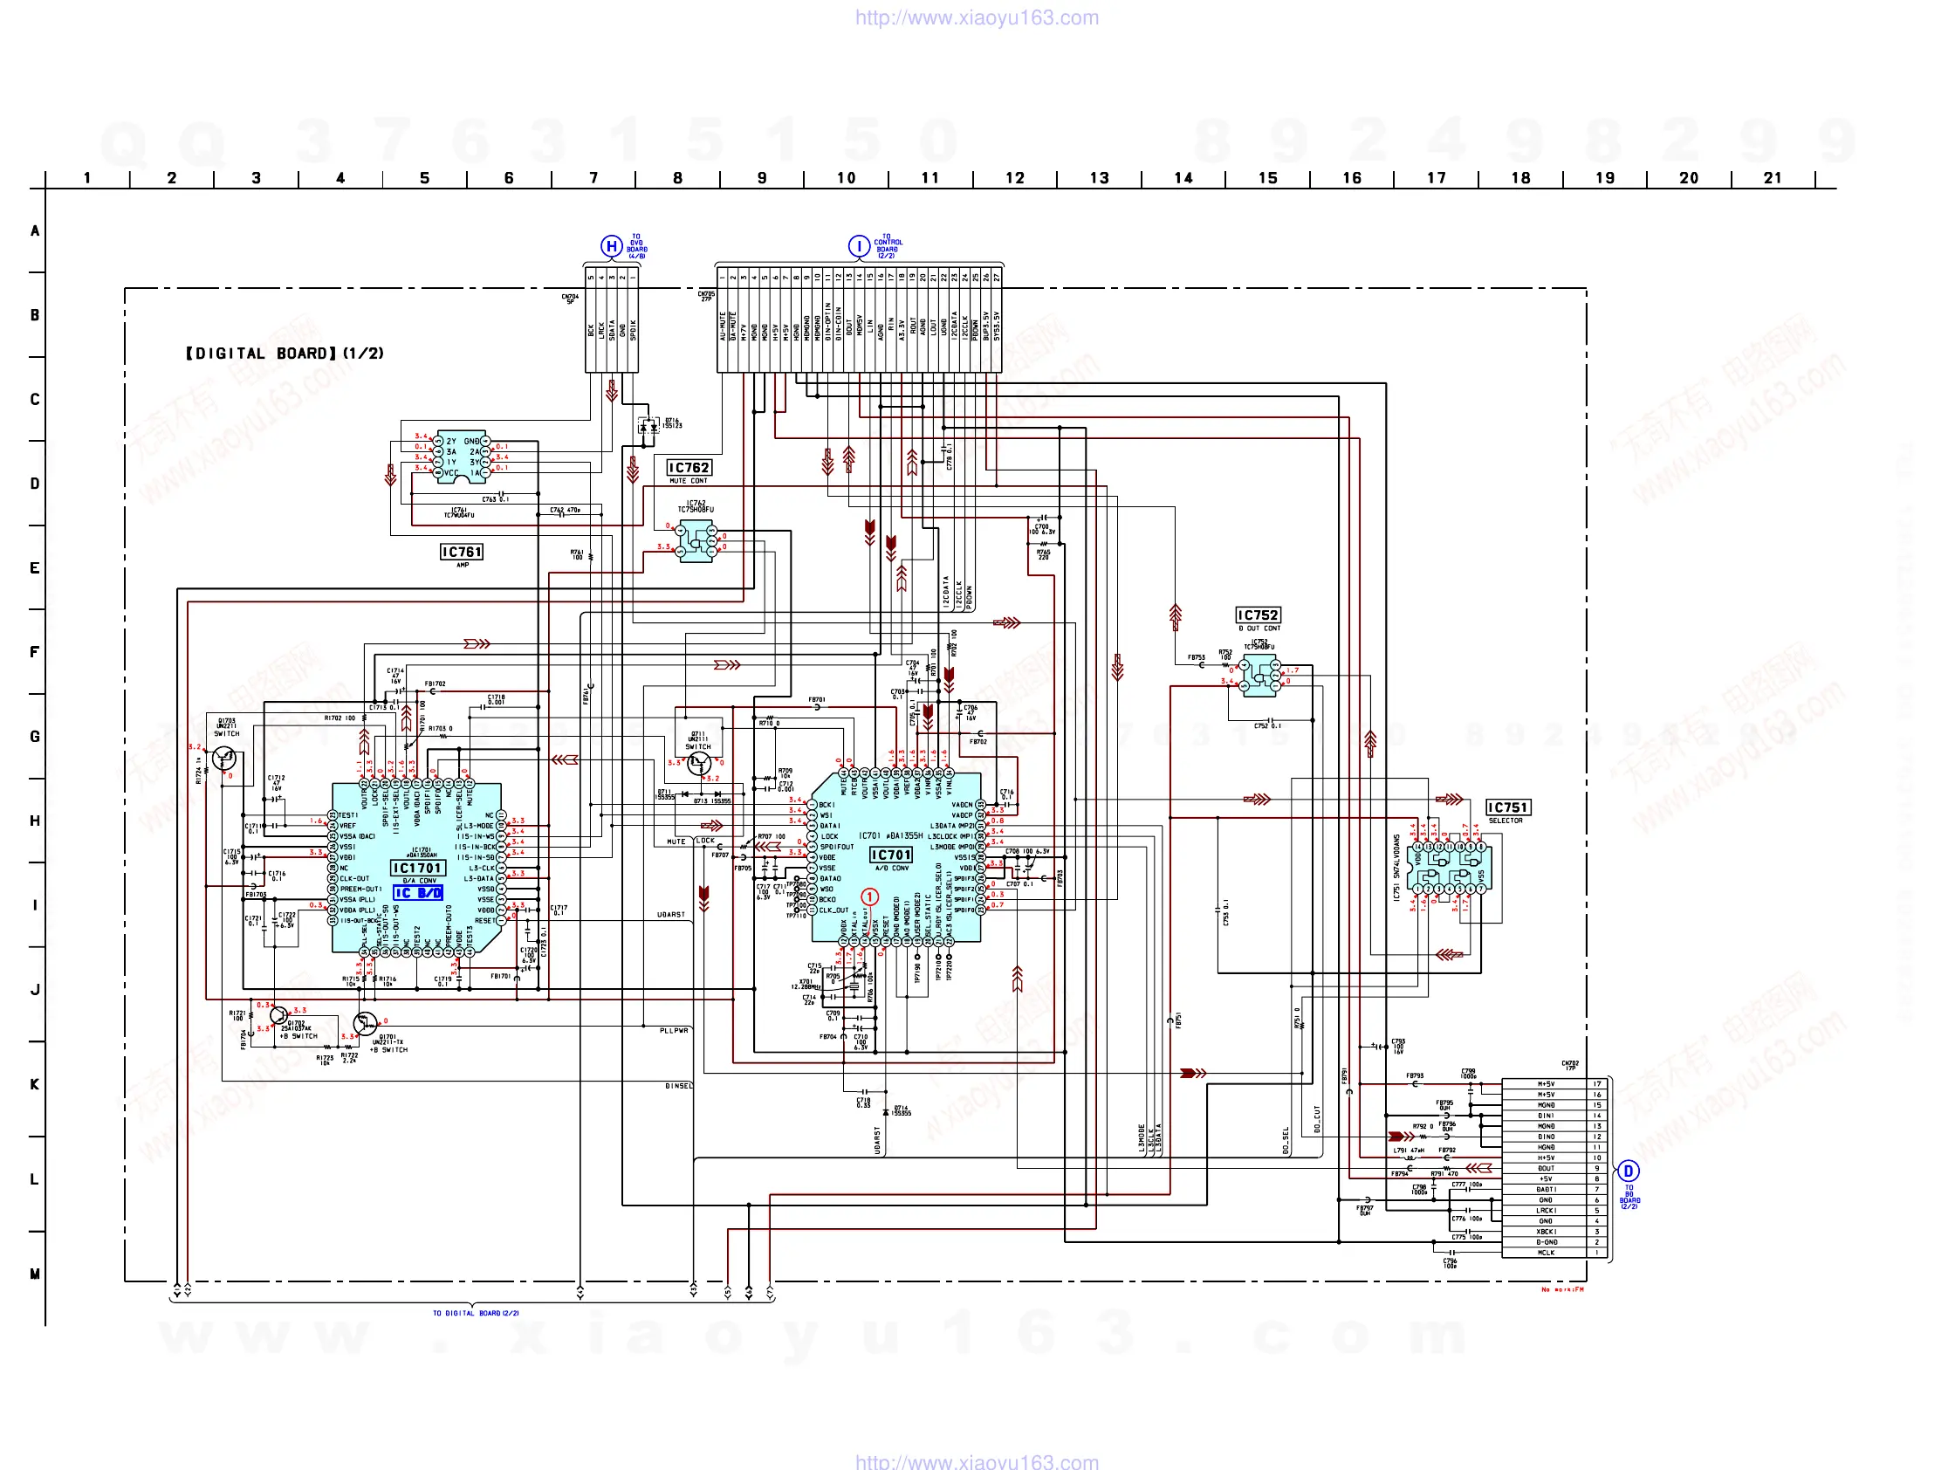
Task: Click column number 10 on the ruler
Action: [x=846, y=178]
